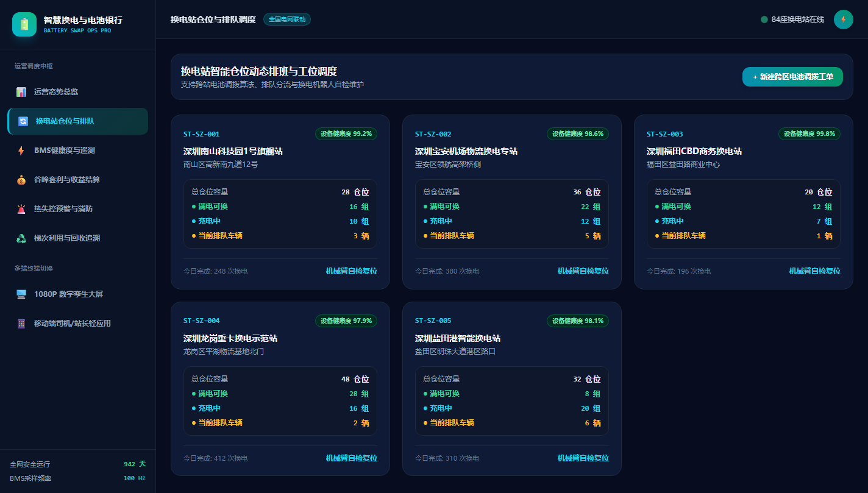Click 机械臂自检复位 for ST-SZ-005 station
This screenshot has width=868, height=493.
click(x=583, y=458)
